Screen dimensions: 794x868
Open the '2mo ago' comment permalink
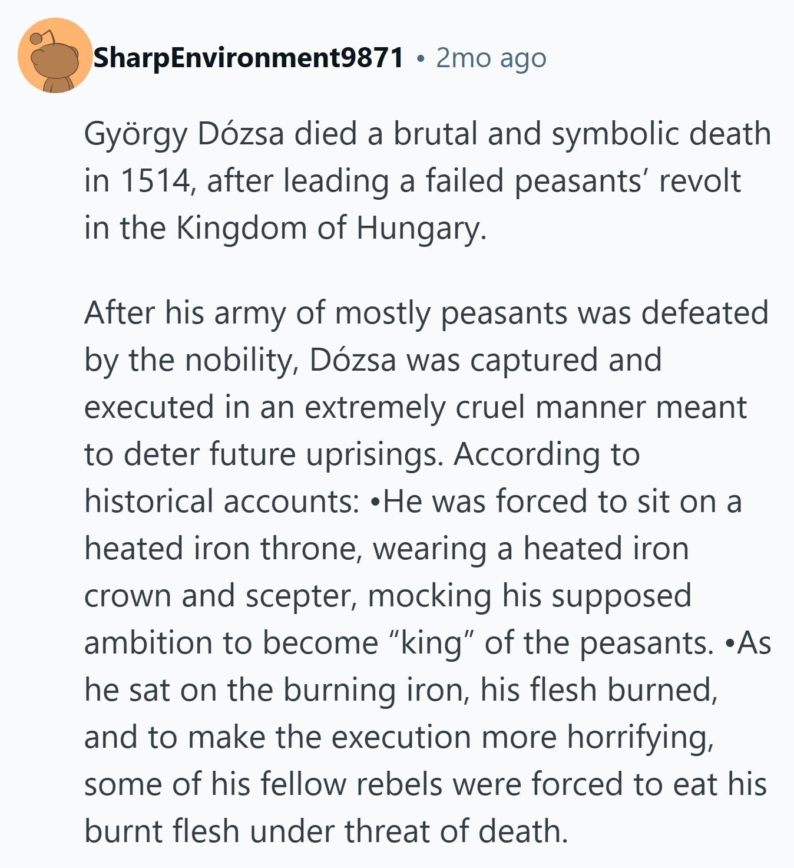pos(491,58)
